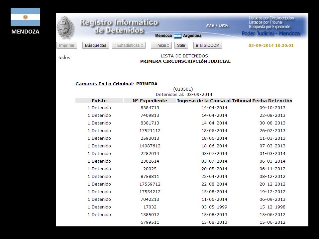This screenshot has width=319, height=239.
Task: Click detention date 06-03-2014
Action: (272, 161)
